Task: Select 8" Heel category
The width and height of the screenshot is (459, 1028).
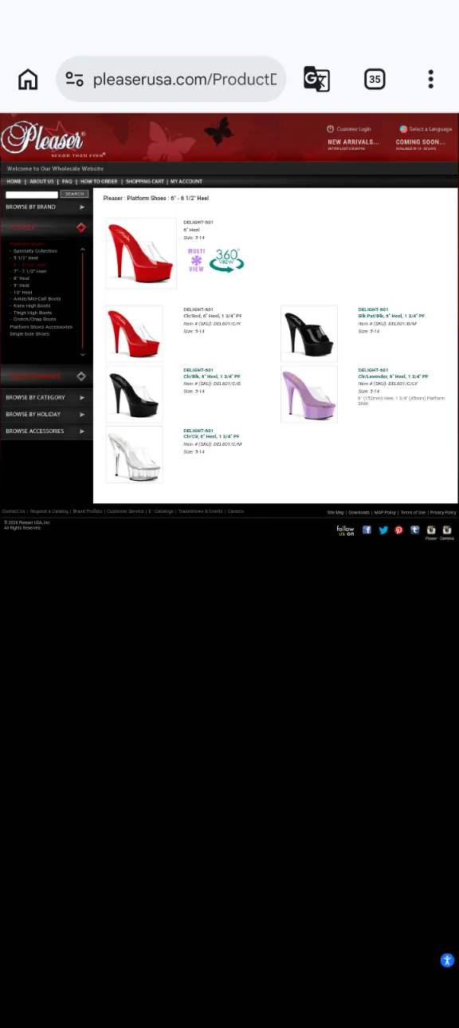Action: 21,278
